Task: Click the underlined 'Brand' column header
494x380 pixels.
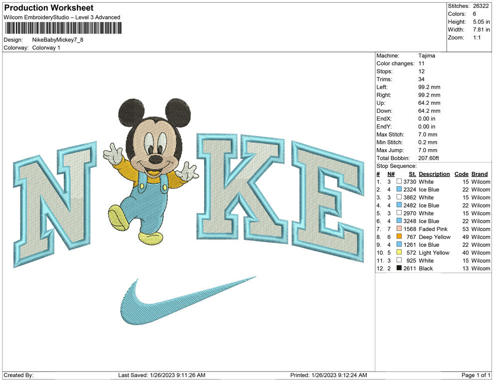Action: [480, 174]
